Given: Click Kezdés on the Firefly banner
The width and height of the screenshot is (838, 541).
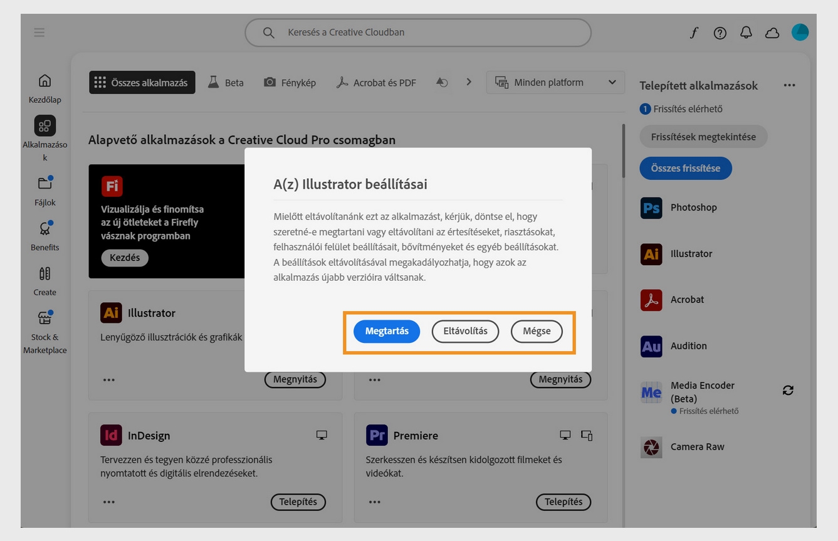Looking at the screenshot, I should click(x=125, y=258).
